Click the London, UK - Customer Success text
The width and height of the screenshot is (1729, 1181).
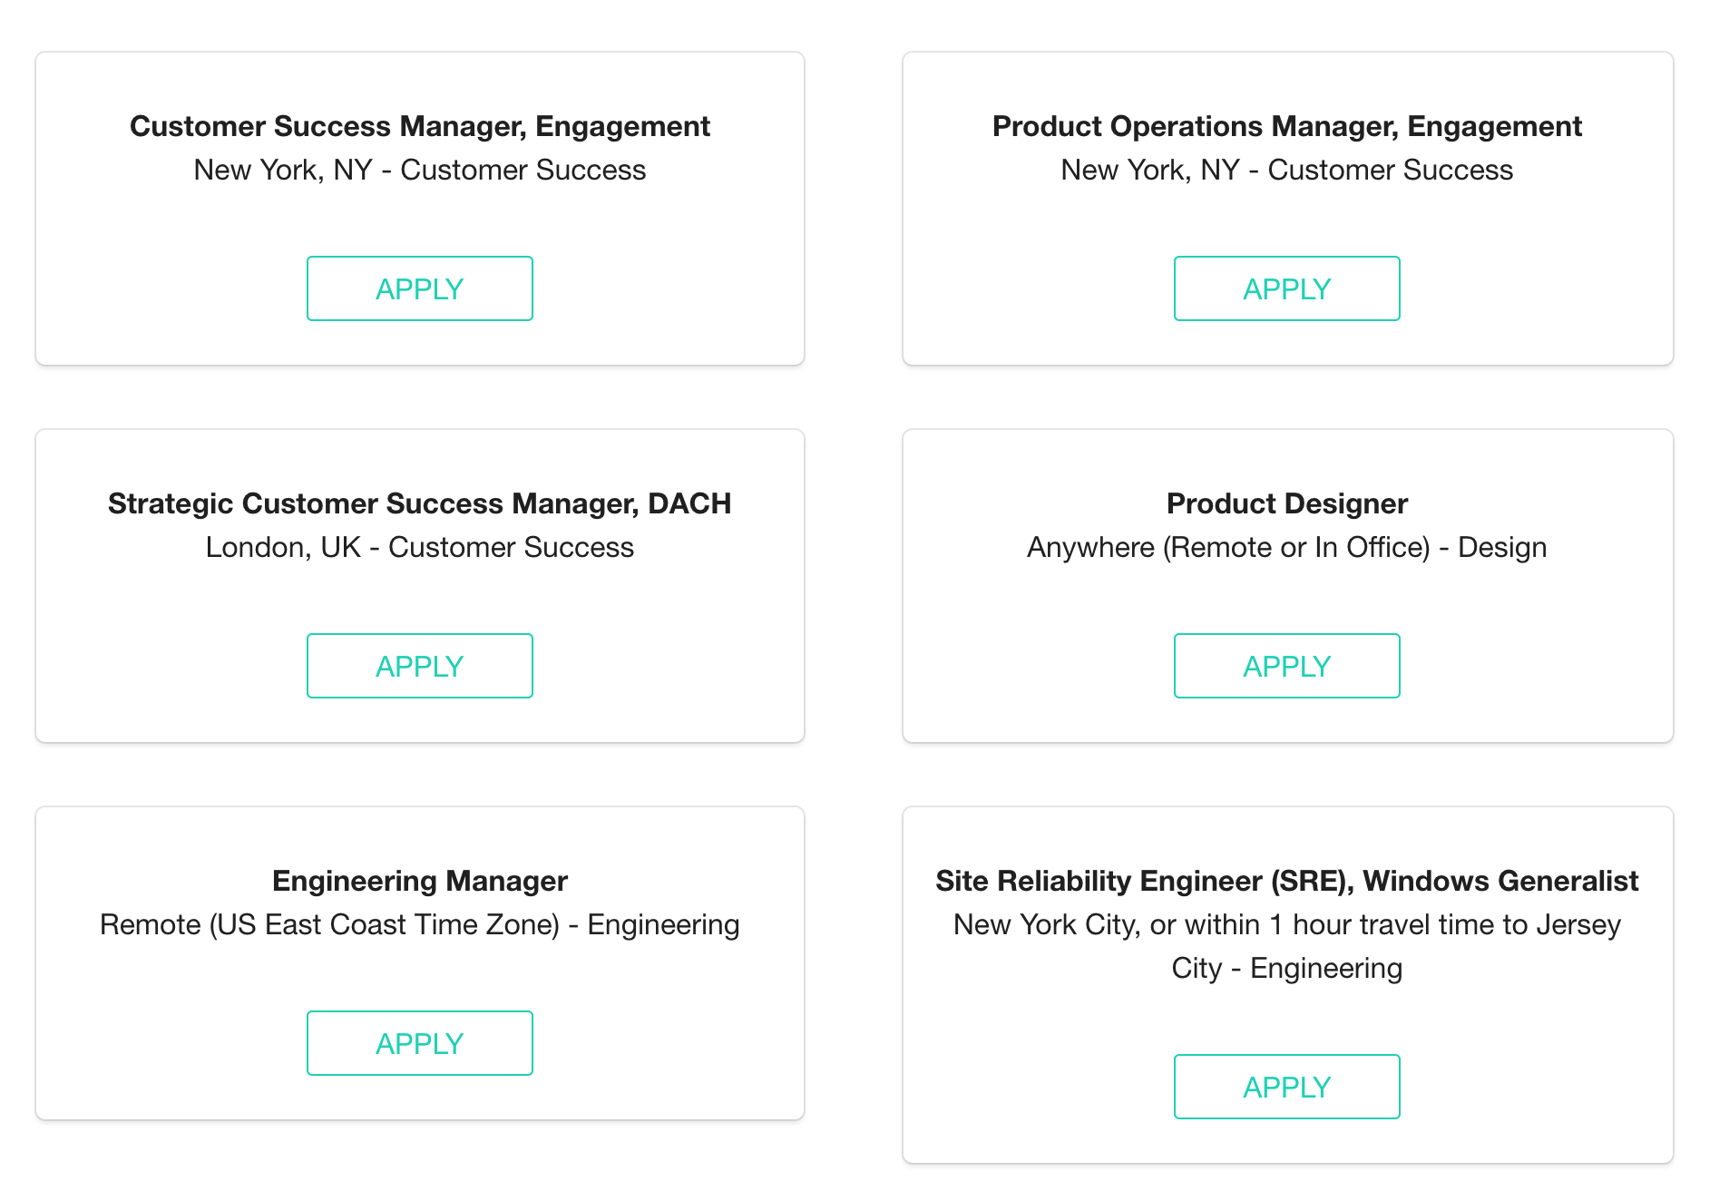coord(419,547)
